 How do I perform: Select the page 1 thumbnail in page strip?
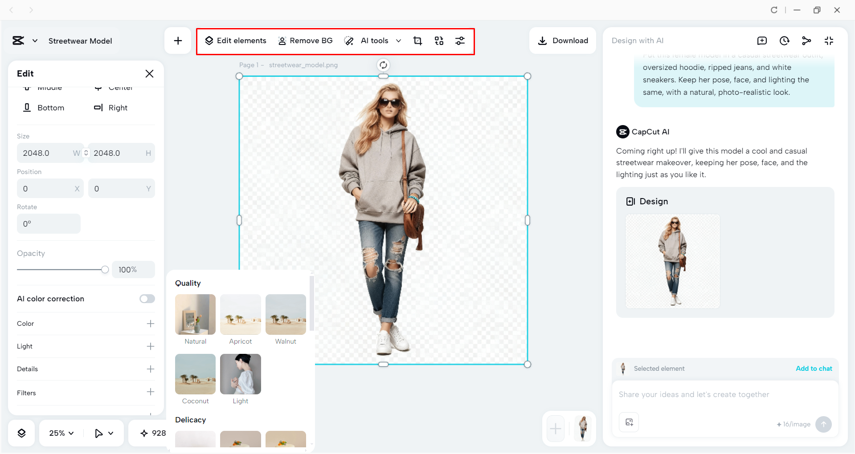click(x=583, y=429)
